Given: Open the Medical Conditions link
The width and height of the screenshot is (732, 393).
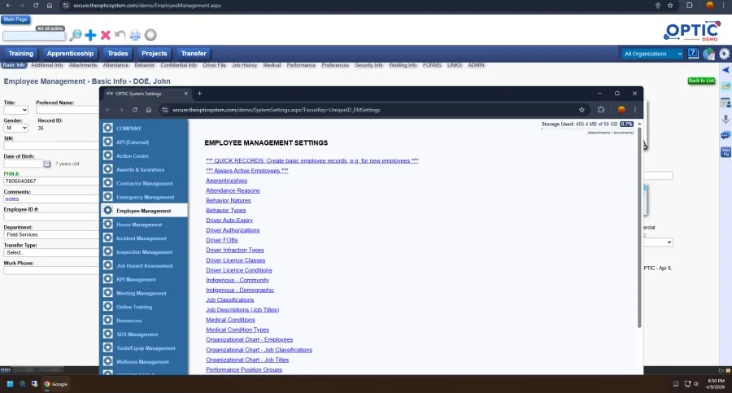Looking at the screenshot, I should point(230,320).
